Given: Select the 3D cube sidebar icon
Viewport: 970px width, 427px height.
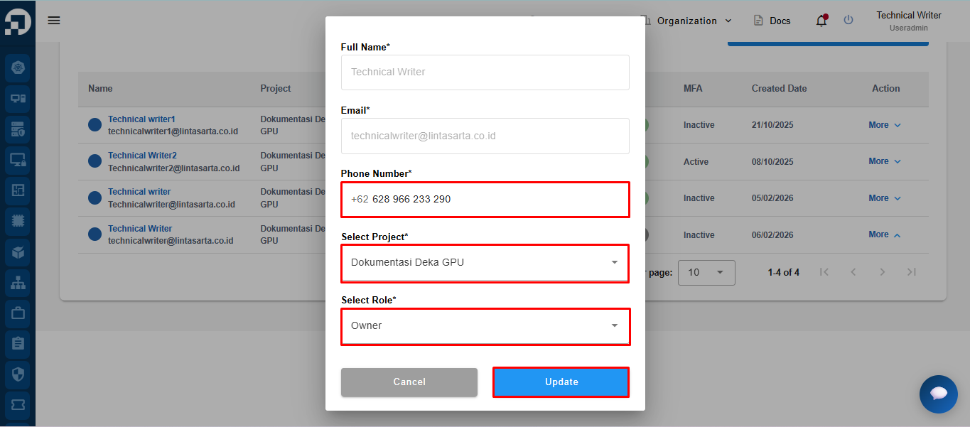Looking at the screenshot, I should [18, 252].
